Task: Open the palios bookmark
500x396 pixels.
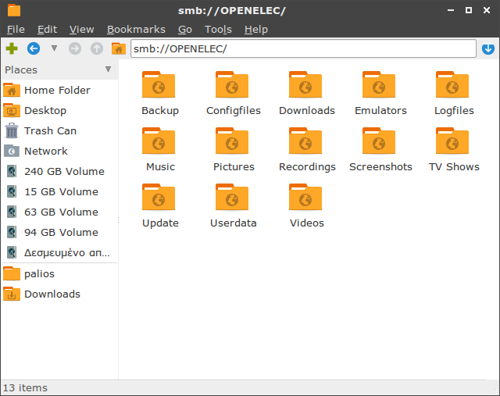Action: click(59, 273)
